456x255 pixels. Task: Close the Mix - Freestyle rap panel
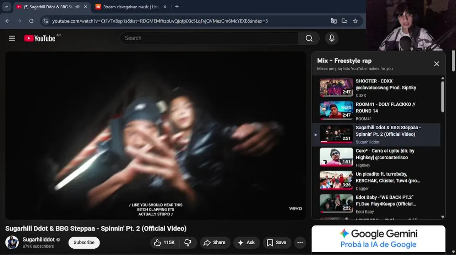(436, 64)
